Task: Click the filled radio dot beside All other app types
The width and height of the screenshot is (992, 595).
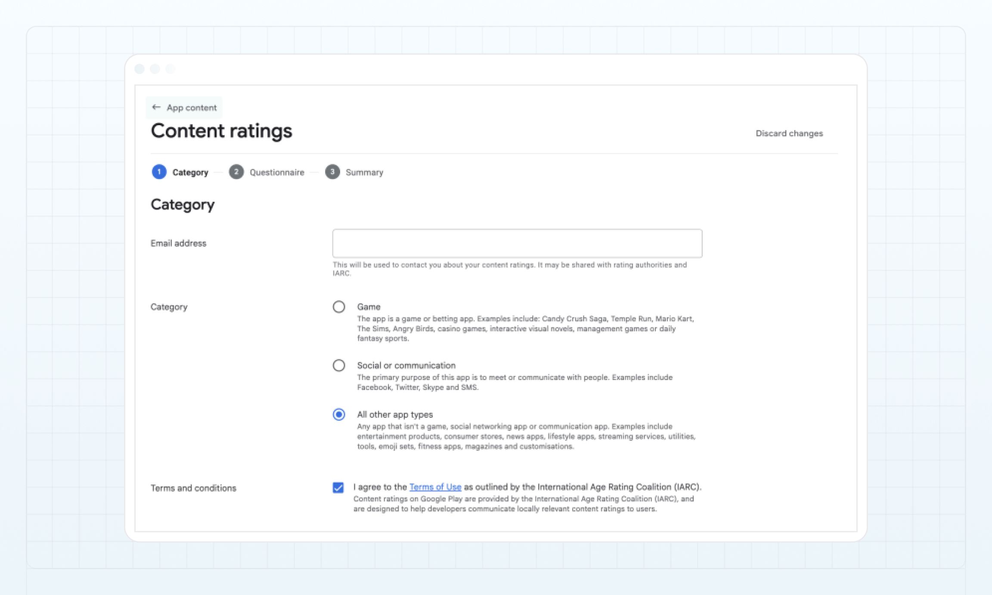Action: click(339, 414)
